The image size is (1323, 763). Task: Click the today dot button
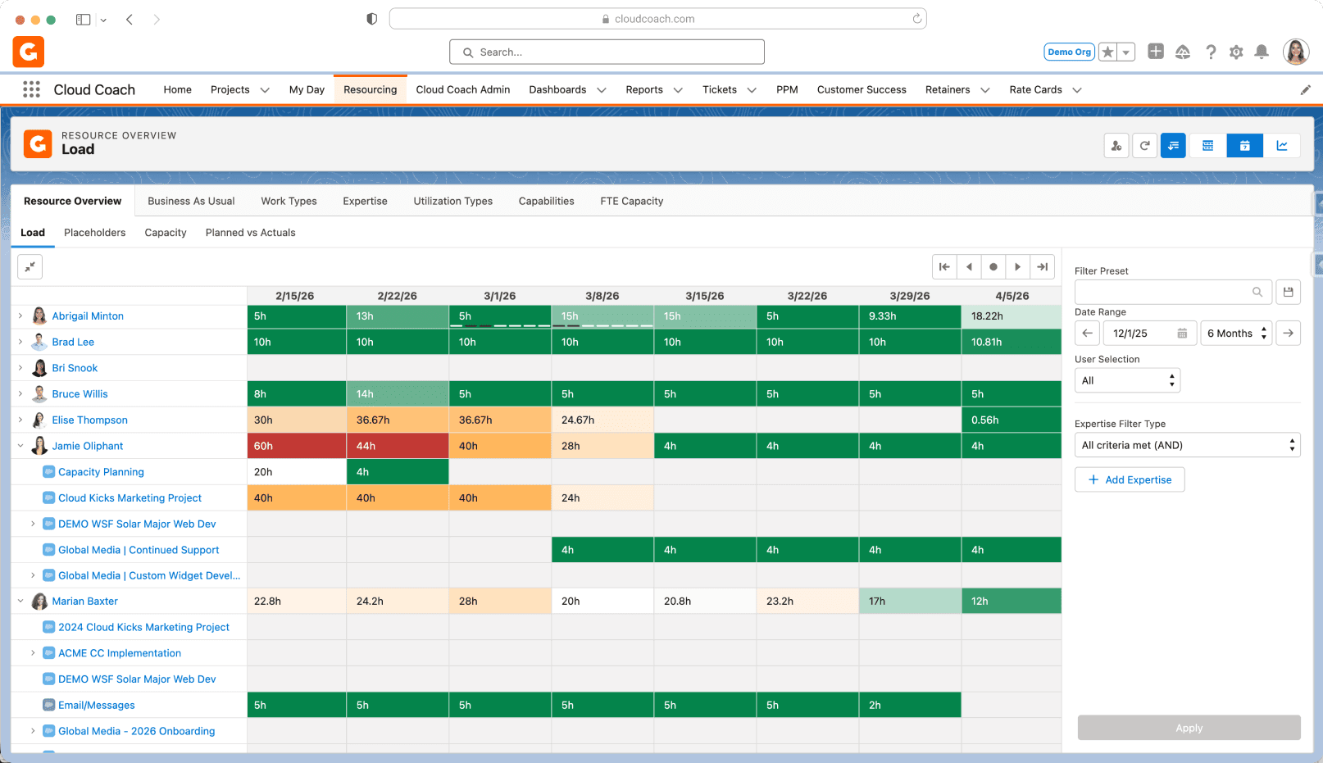coord(993,266)
